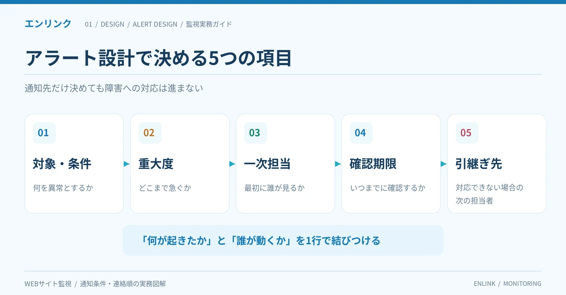Click the description 最初に誰が見るか

pos(275,188)
